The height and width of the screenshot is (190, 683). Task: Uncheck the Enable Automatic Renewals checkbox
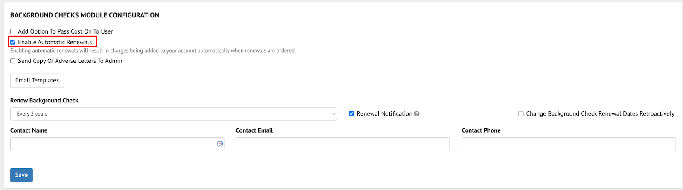click(13, 42)
